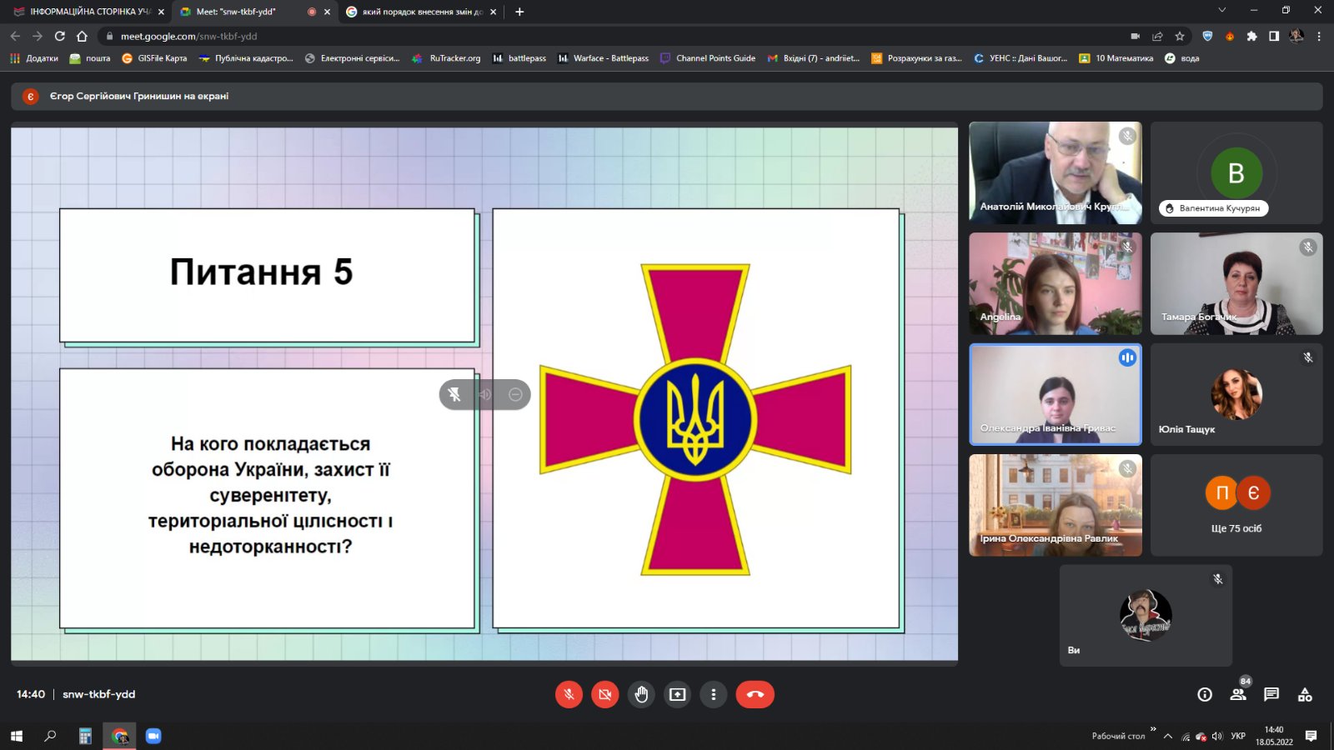Toggle the browser side panel icon

(1274, 36)
